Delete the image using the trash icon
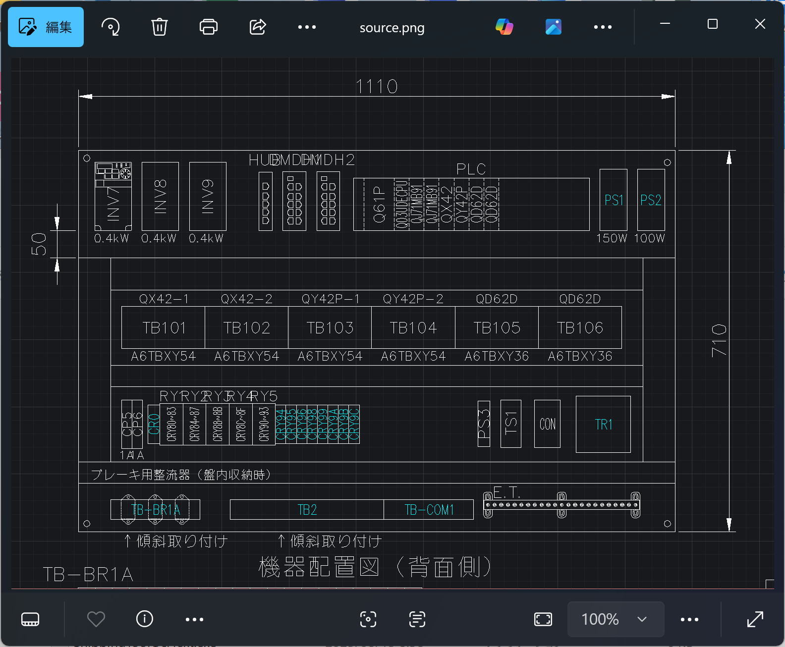Screen dimensions: 785x647 (159, 27)
